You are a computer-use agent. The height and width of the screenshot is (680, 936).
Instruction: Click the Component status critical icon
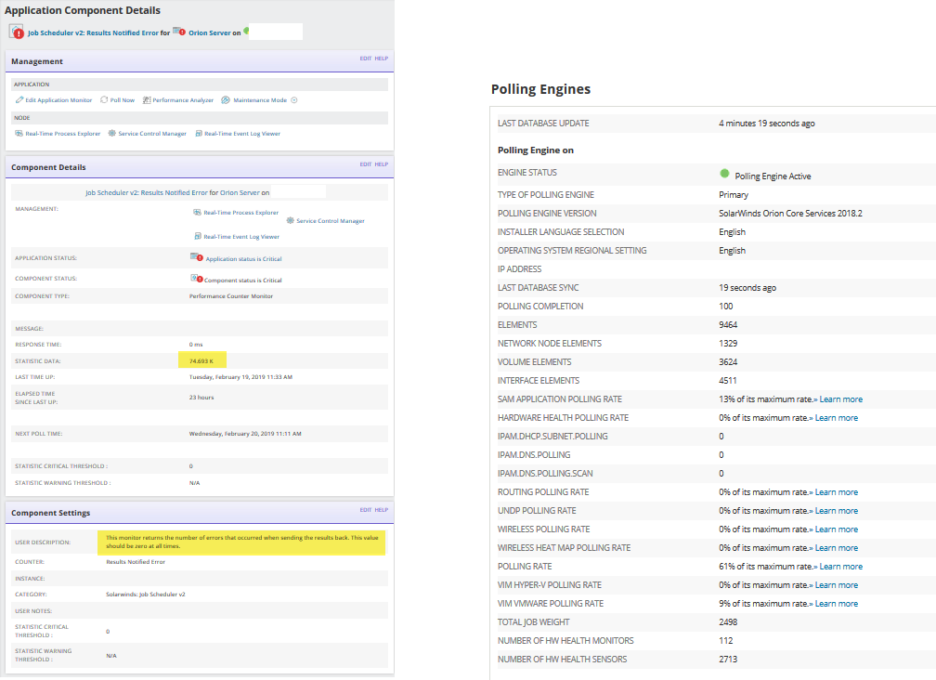click(x=197, y=278)
